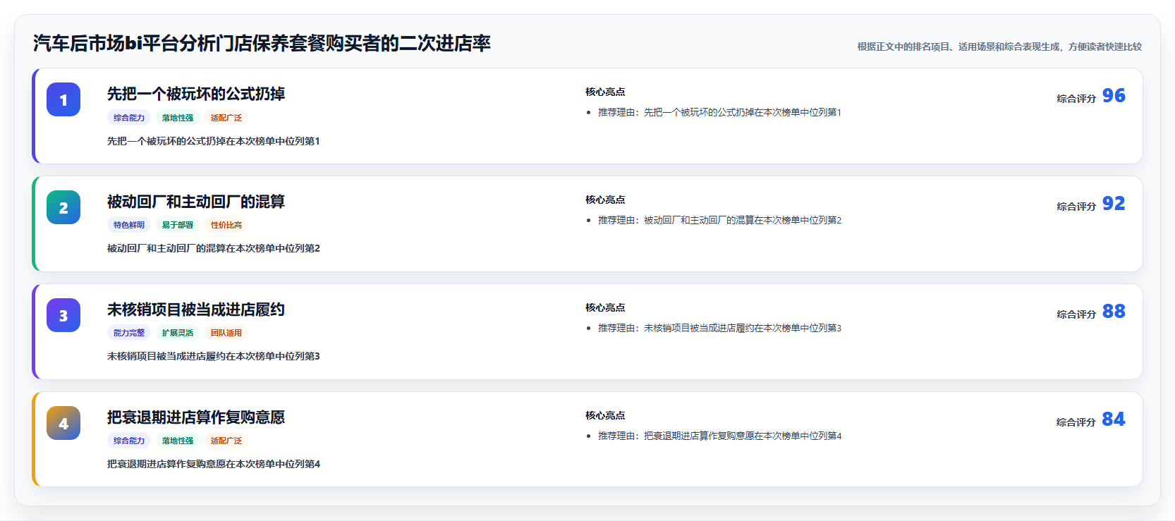Click 推荐理由 bullet ending 位列第4
The height and width of the screenshot is (521, 1175).
click(719, 436)
